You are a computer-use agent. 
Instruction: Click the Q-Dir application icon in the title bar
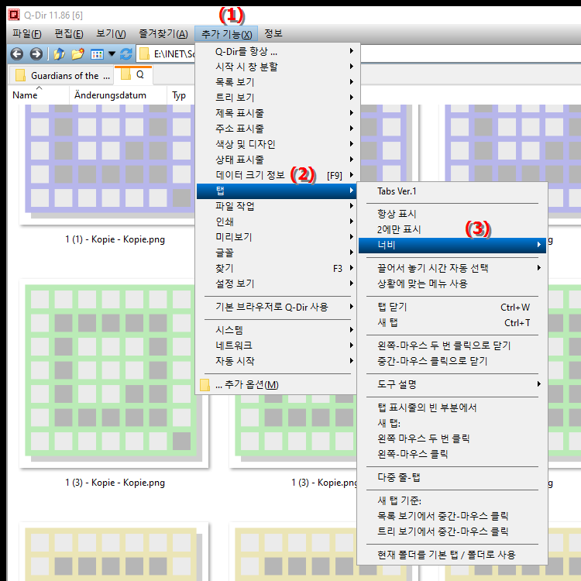coord(14,15)
